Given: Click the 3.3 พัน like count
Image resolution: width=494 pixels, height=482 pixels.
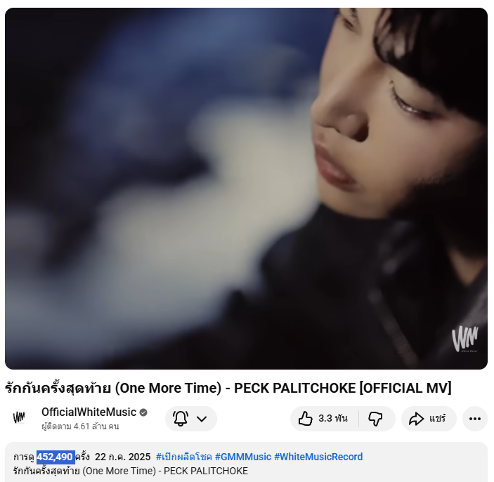Looking at the screenshot, I should click(332, 419).
